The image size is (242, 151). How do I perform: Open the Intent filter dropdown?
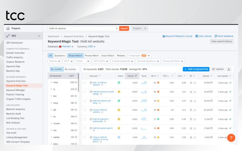(x=83, y=61)
